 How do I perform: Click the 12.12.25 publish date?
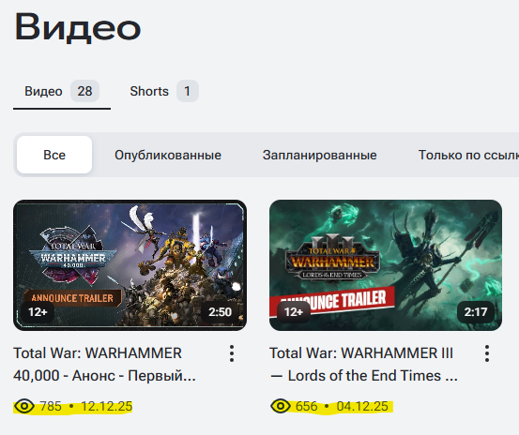(x=107, y=406)
